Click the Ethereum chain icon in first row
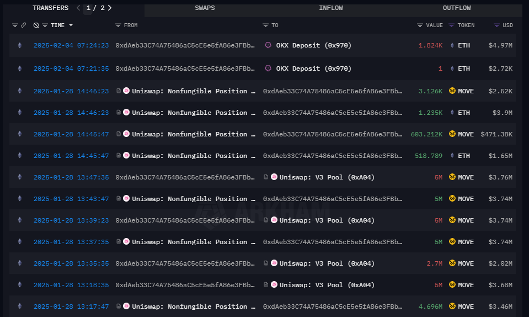The image size is (529, 317). (20, 45)
